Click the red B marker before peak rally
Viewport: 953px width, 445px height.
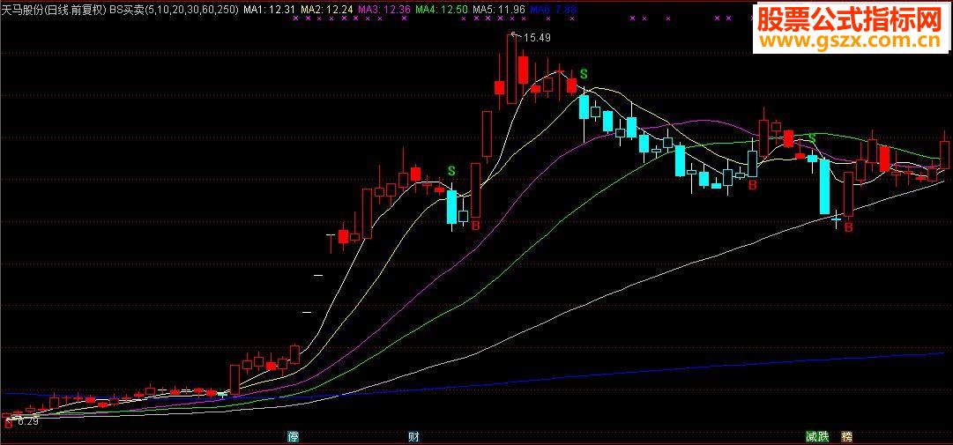pyautogui.click(x=476, y=226)
